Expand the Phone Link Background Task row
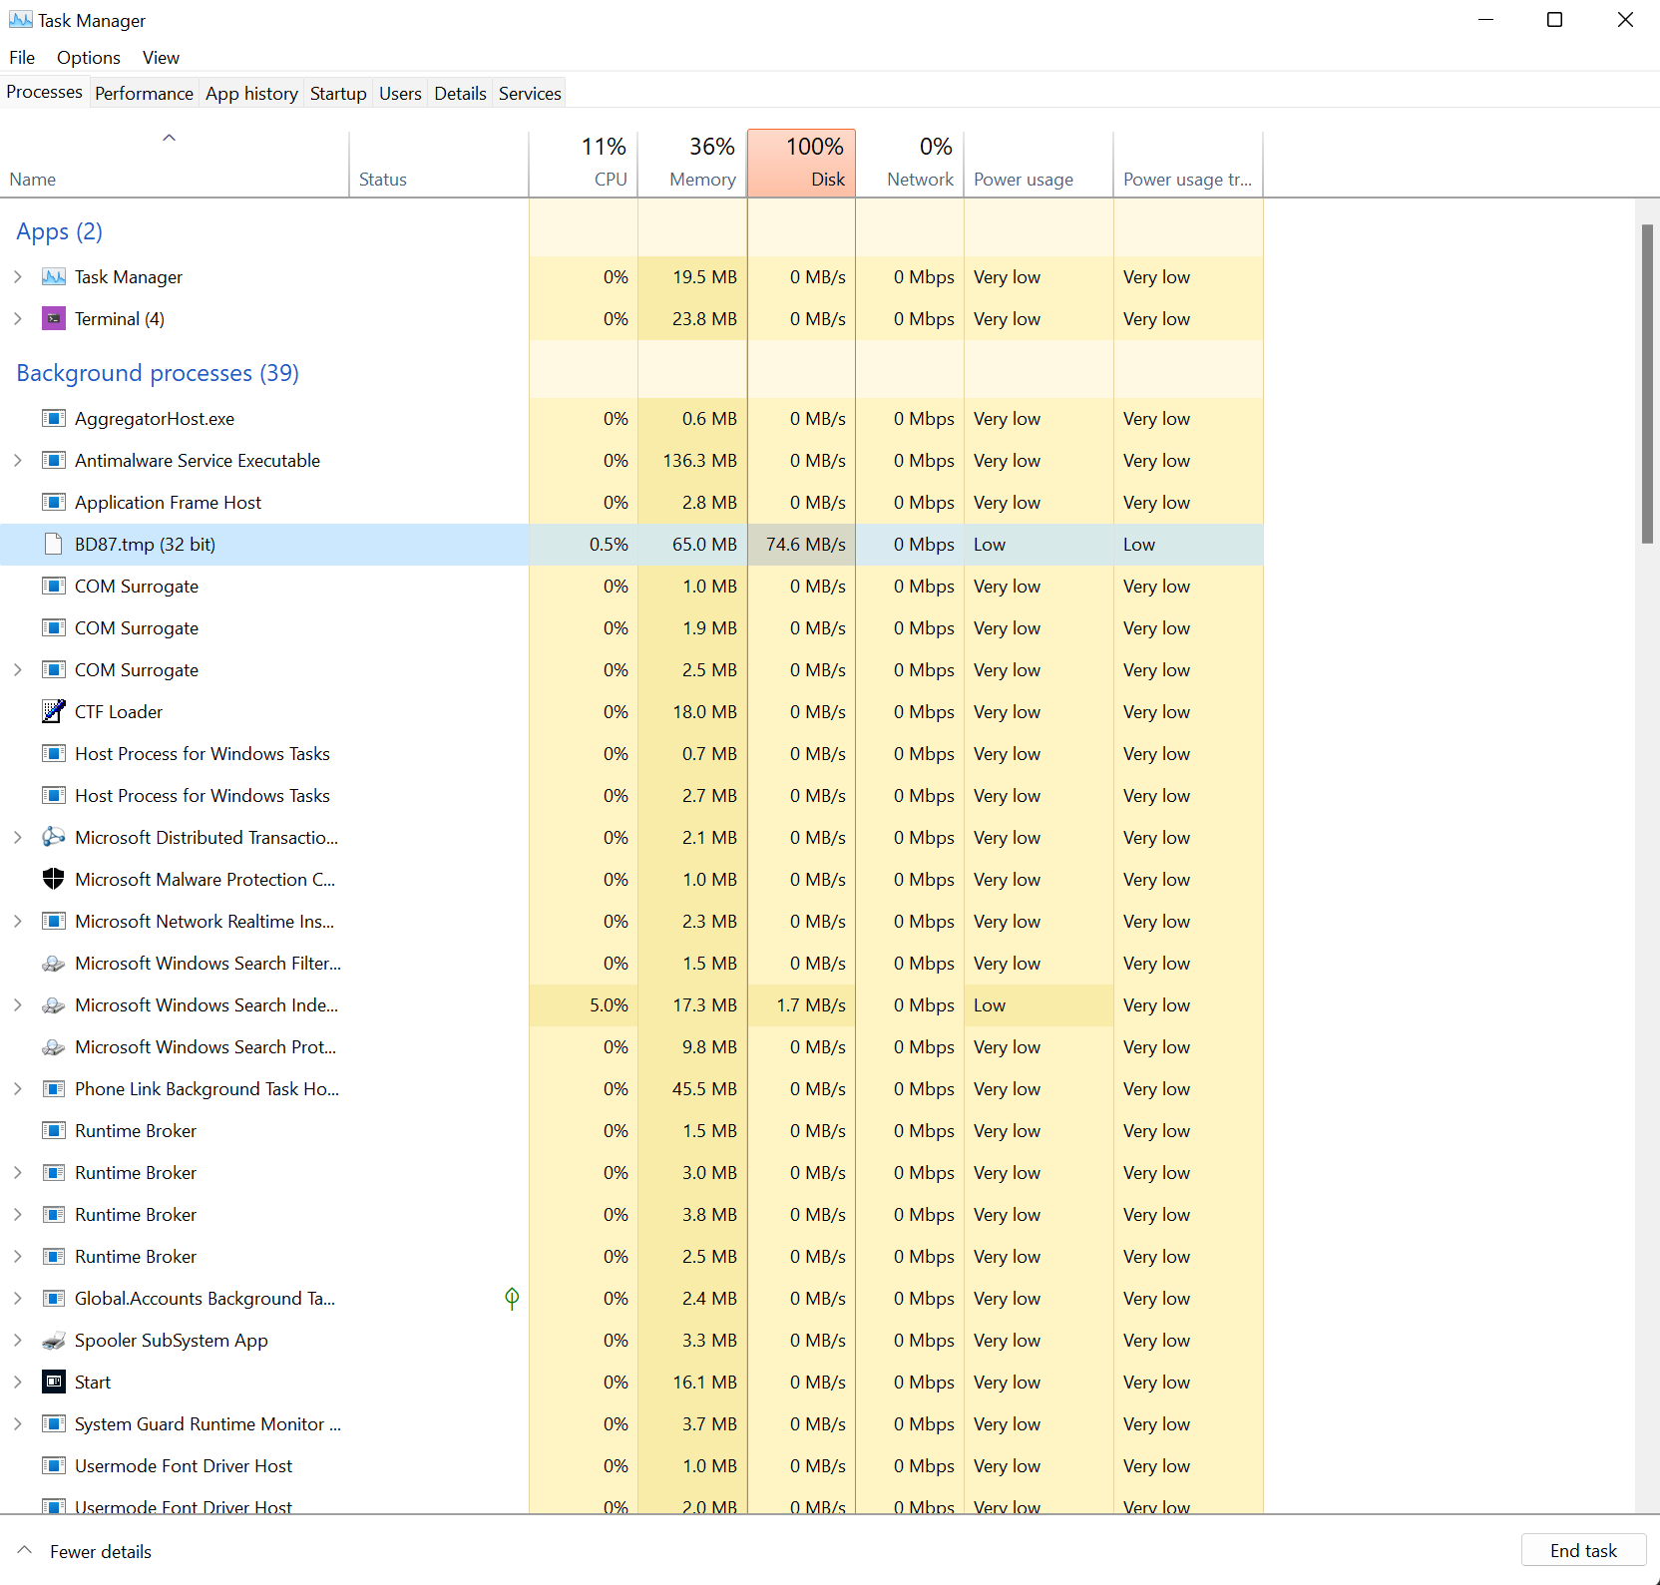The image size is (1660, 1585). pyautogui.click(x=18, y=1089)
